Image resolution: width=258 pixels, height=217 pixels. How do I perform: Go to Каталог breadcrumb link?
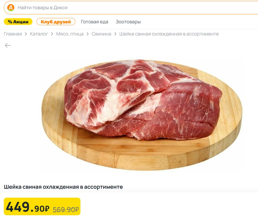pyautogui.click(x=39, y=34)
